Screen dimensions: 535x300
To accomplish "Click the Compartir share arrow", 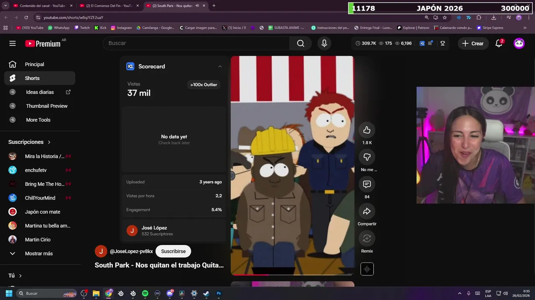I will [x=367, y=211].
